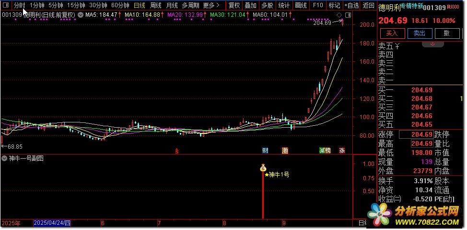Screen dimensions: 467x230
Task: Activate the 画线 drawing tool
Action: 301,5
